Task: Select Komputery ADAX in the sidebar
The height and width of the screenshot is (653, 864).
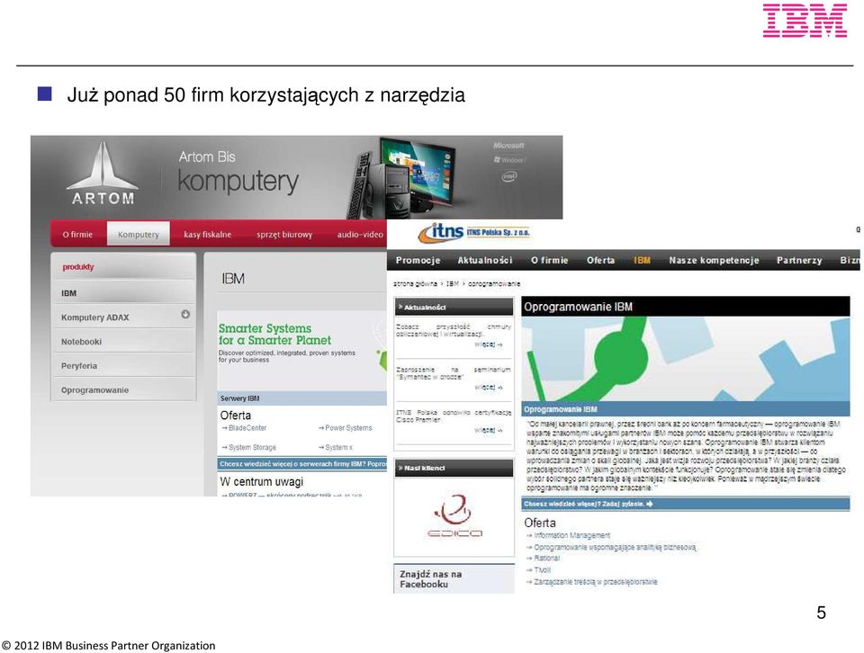Action: tap(123, 318)
